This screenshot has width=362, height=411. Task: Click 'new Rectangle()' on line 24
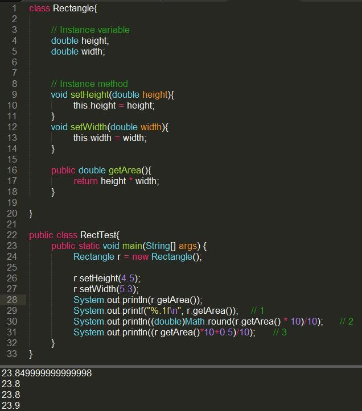[167, 256]
